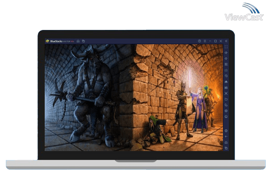Viewport: 269px width, 185px height.
Task: Click the BlueStacks logo in title bar
Action: tap(47, 41)
